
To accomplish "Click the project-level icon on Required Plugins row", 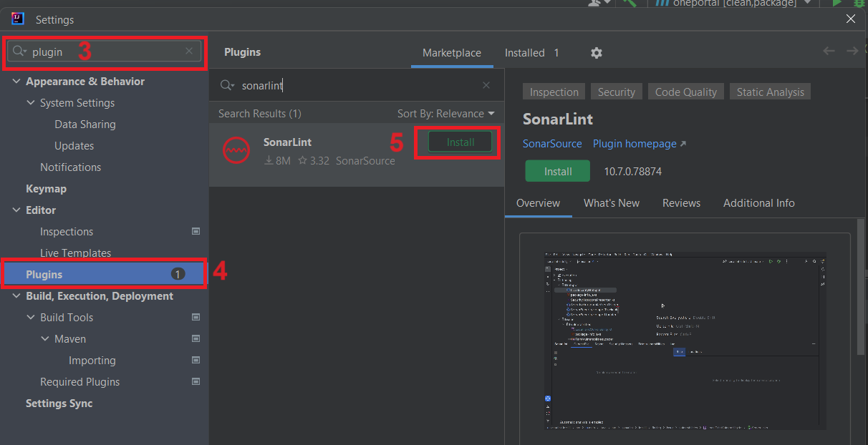I will pyautogui.click(x=196, y=382).
